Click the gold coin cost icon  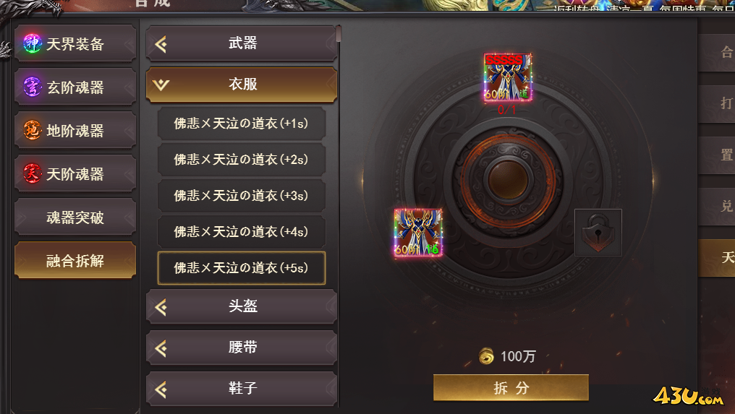point(486,356)
